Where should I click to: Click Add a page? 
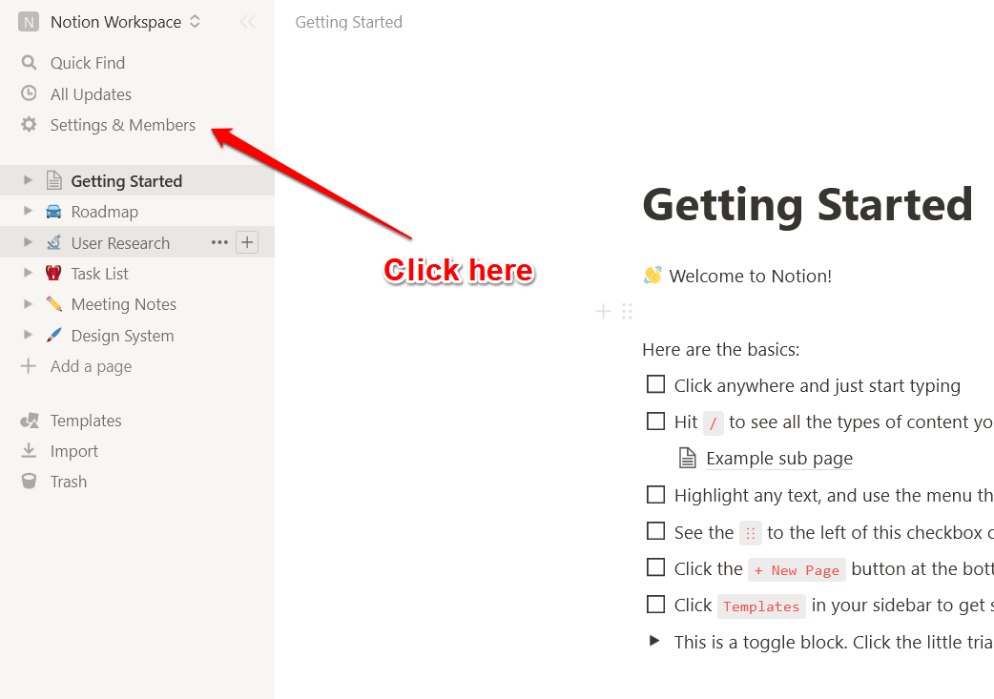coord(92,366)
